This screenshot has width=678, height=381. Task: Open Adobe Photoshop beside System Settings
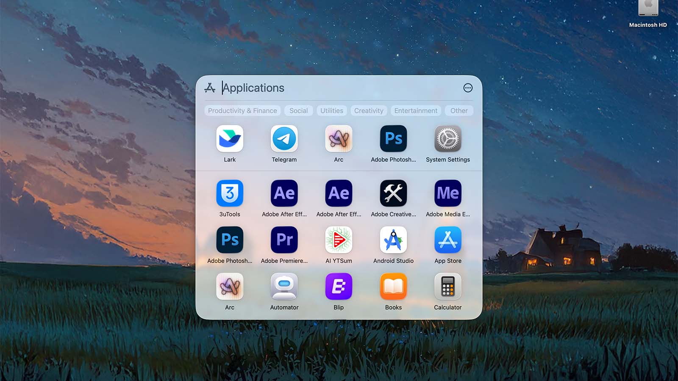[393, 138]
